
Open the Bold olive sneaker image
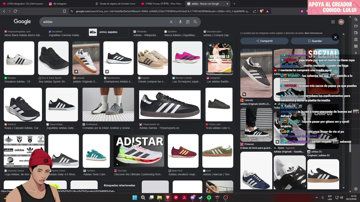pos(218,151)
